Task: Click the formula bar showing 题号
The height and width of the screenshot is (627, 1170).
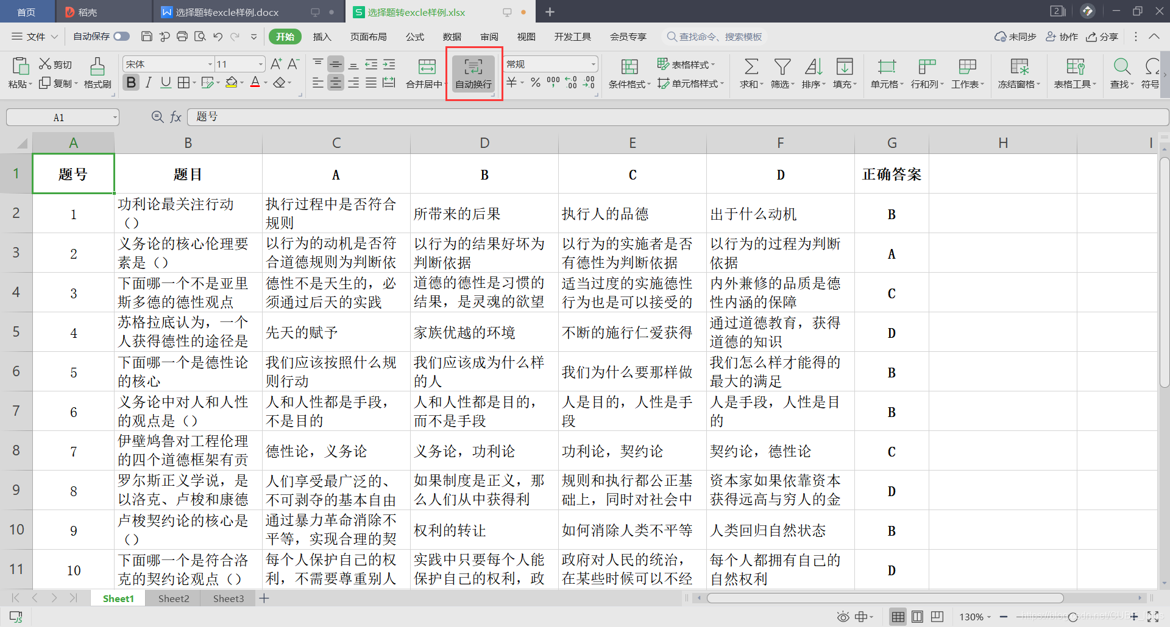Action: click(678, 117)
